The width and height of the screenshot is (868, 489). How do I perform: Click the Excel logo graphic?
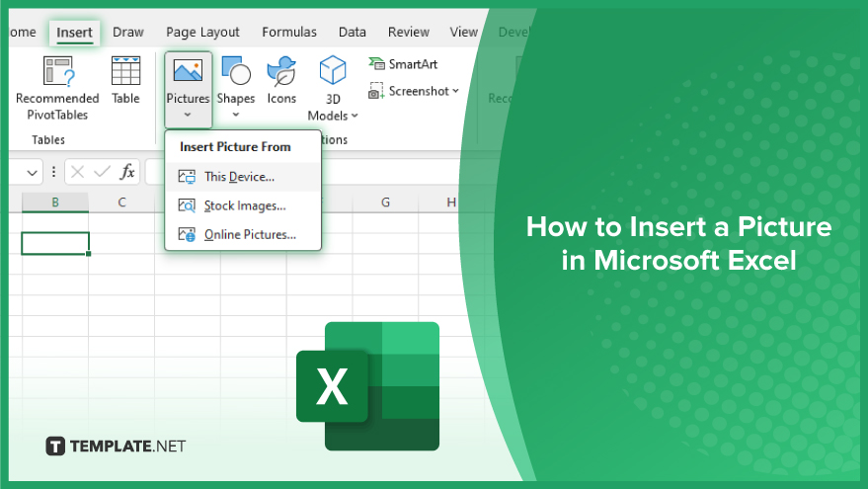point(367,386)
